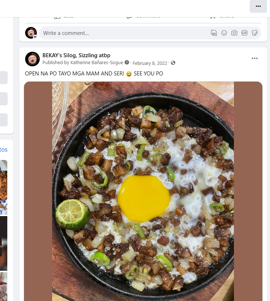This screenshot has height=301, width=270.
Task: Insert an avatar sticker in comment
Action: [214, 33]
